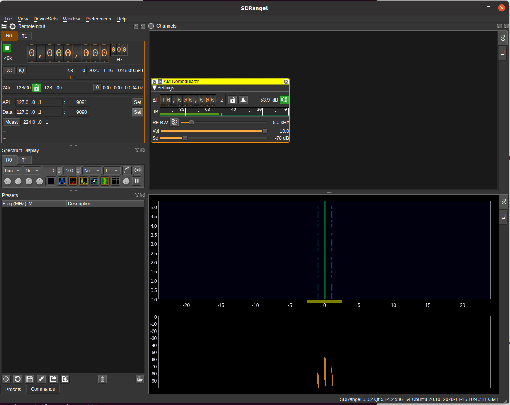Click Set button for API address
The image size is (510, 405).
pos(138,102)
